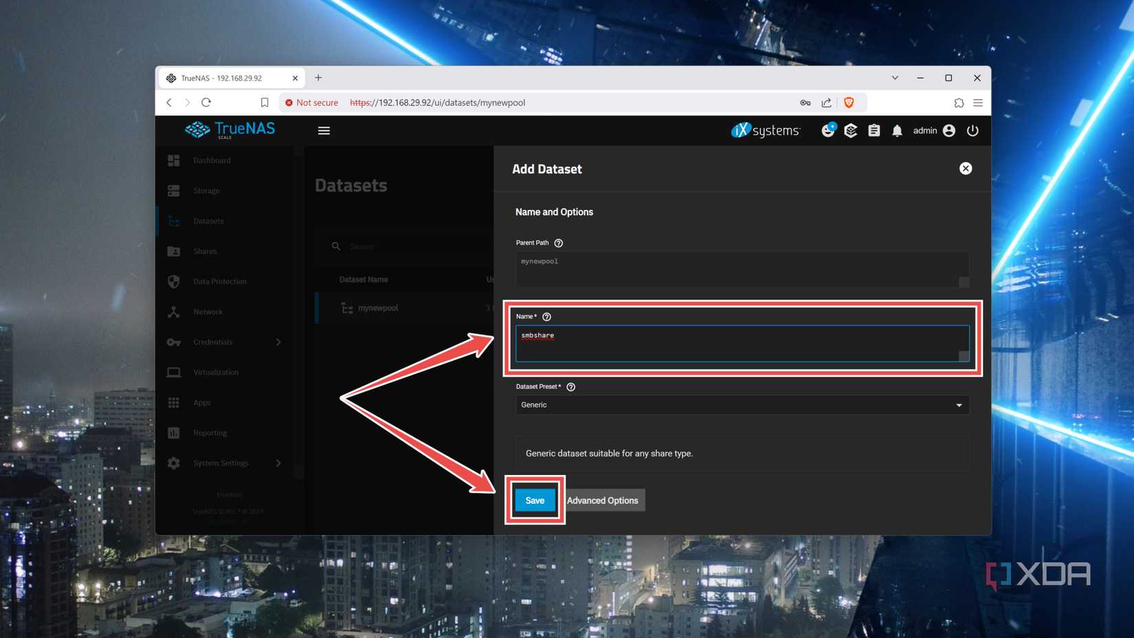Open the Dataset Preset Generic dropdown
Screen dimensions: 1134x638
tap(742, 405)
